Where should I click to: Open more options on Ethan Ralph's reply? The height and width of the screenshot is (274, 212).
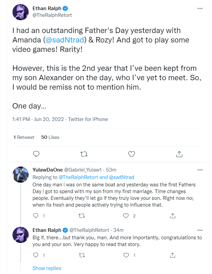click(200, 230)
